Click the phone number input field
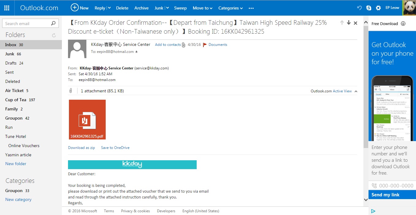This screenshot has width=416, height=215. coord(392,186)
